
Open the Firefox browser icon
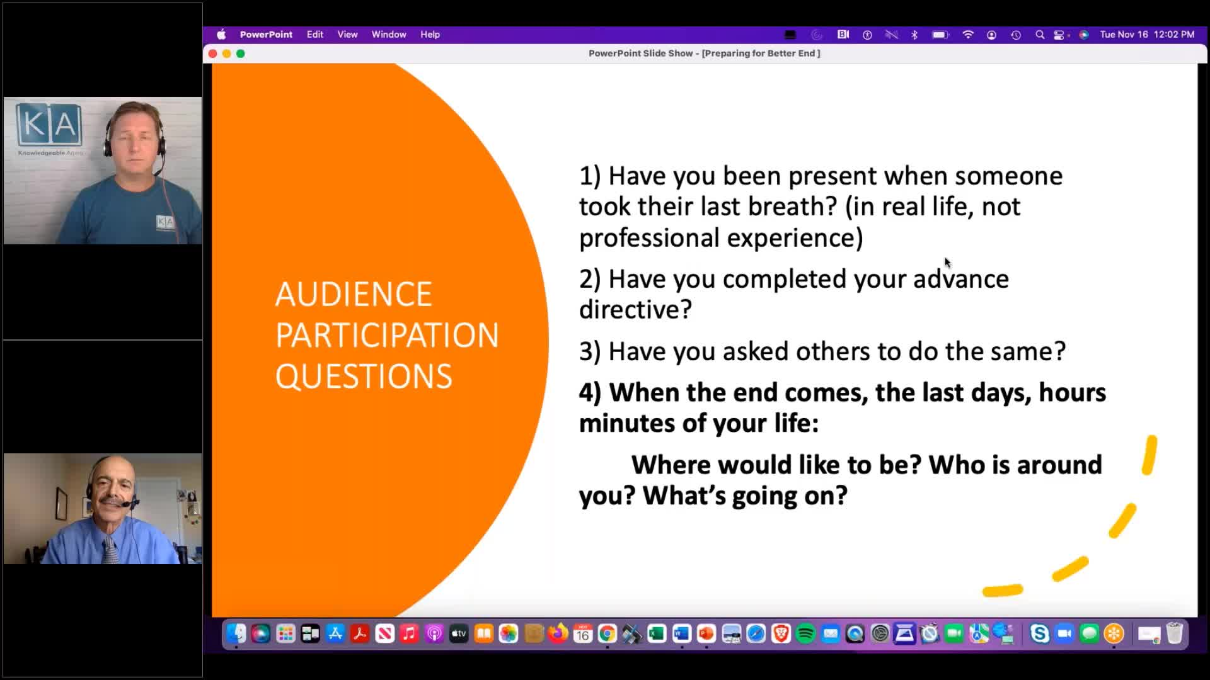coord(558,633)
